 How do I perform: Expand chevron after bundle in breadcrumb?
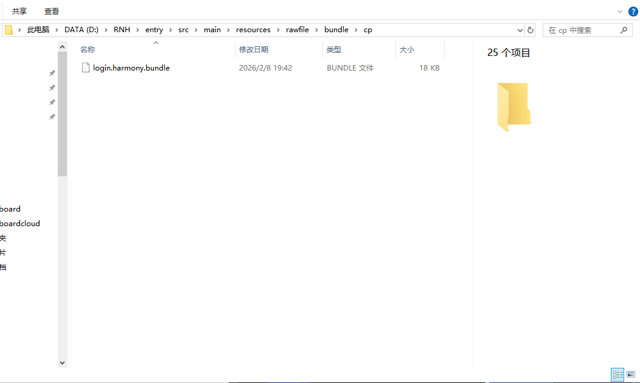(x=356, y=30)
